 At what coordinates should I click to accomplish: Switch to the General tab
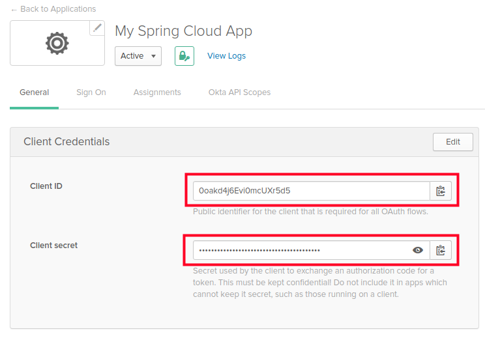tap(34, 92)
